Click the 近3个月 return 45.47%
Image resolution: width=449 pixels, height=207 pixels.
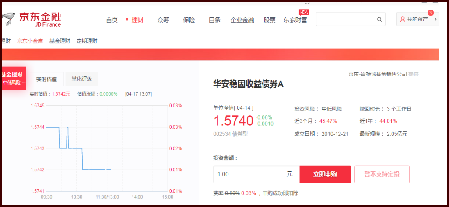tap(328, 121)
